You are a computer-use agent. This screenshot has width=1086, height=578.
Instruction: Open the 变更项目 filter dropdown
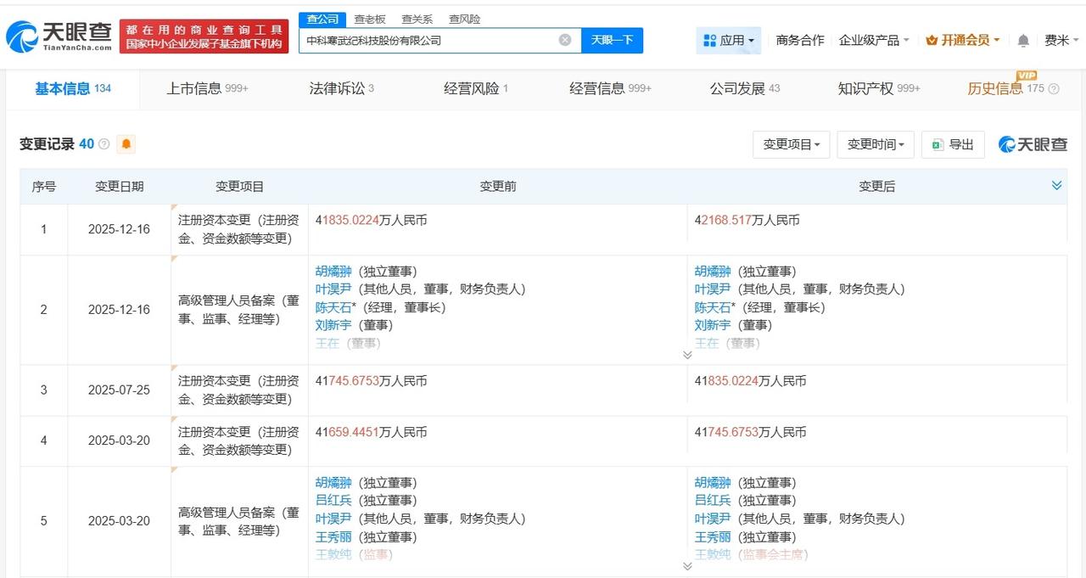[791, 144]
